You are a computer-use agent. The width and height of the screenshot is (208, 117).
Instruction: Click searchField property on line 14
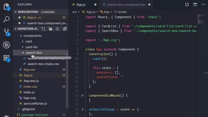click(x=107, y=77)
